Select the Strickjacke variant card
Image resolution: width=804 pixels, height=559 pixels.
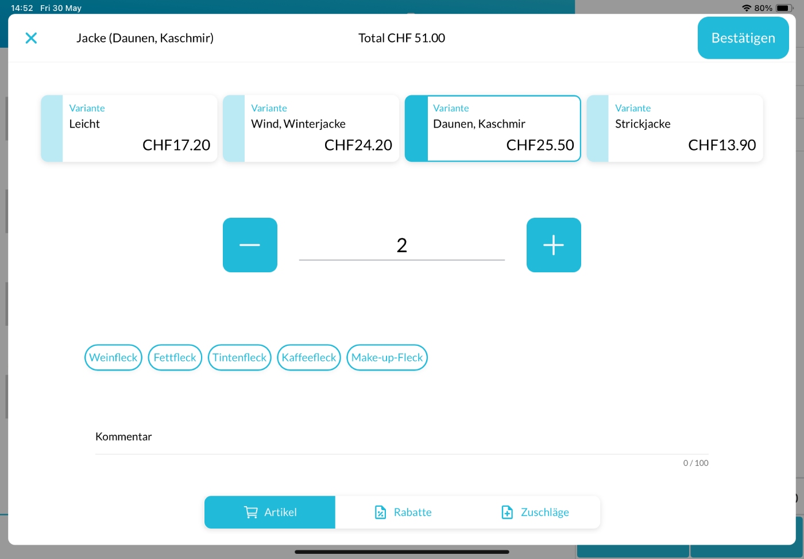[675, 129]
